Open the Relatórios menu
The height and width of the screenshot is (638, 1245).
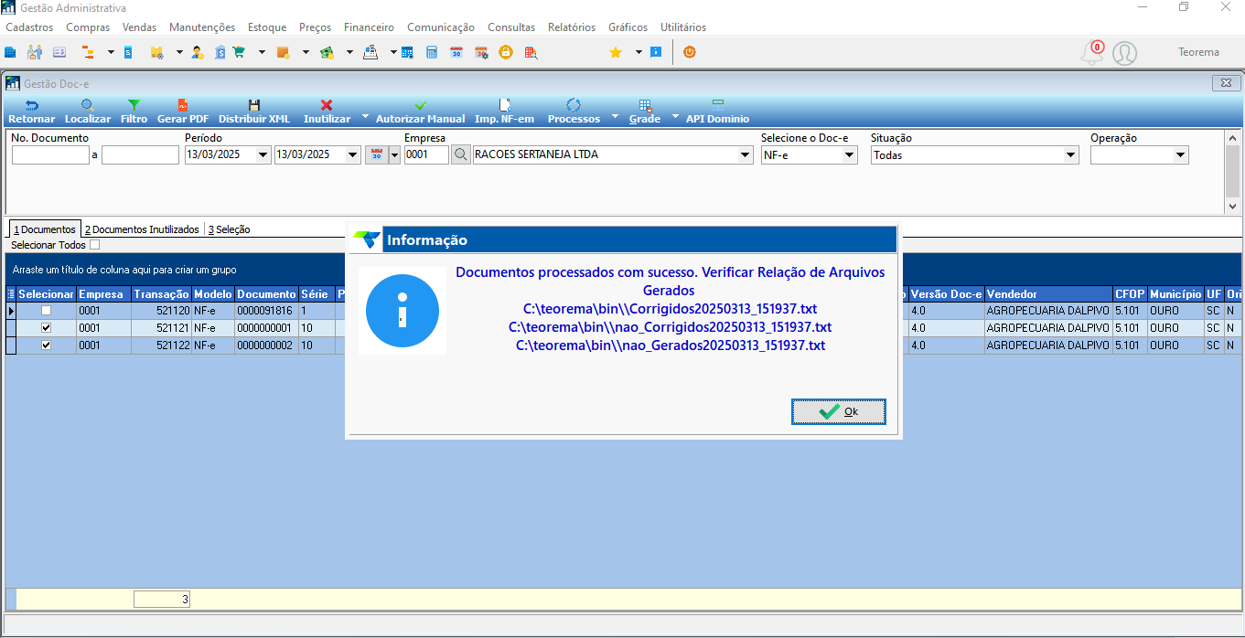(x=572, y=27)
